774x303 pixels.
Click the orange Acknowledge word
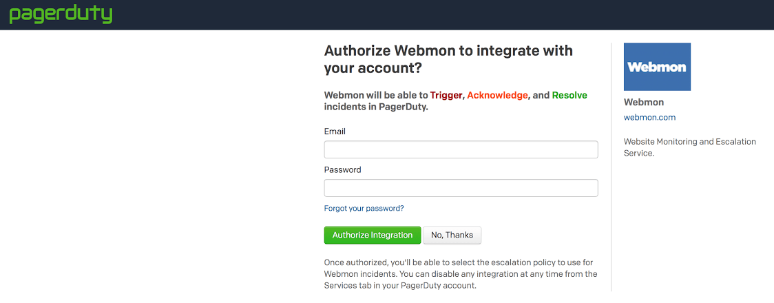tap(497, 95)
